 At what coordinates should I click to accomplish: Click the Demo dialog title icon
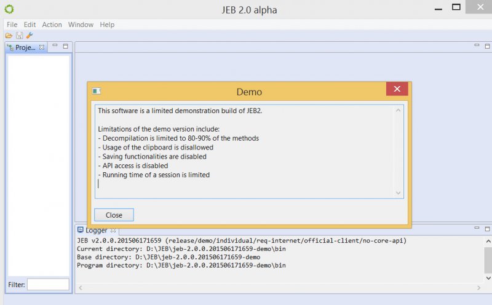click(97, 91)
